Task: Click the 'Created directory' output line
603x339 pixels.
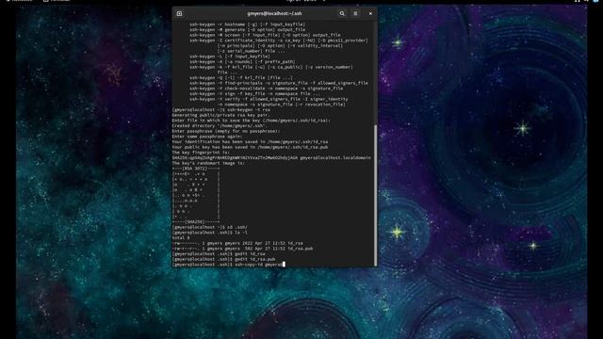Action: pyautogui.click(x=220, y=126)
